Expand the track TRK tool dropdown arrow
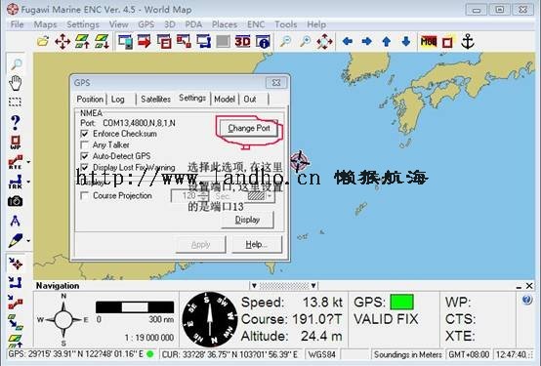The height and width of the screenshot is (366, 541). (28, 182)
